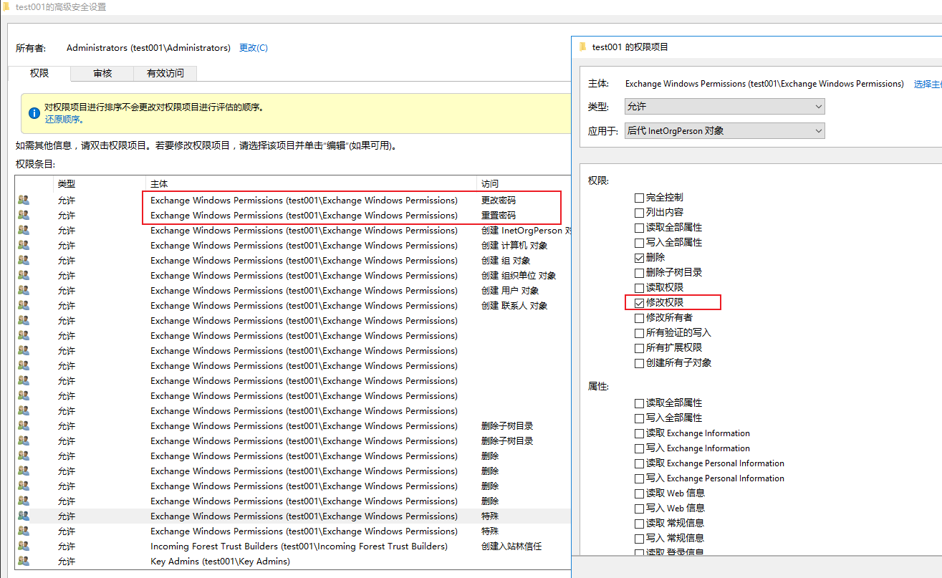This screenshot has width=942, height=578.
Task: Open the 有效访问 tab
Action: (x=164, y=72)
